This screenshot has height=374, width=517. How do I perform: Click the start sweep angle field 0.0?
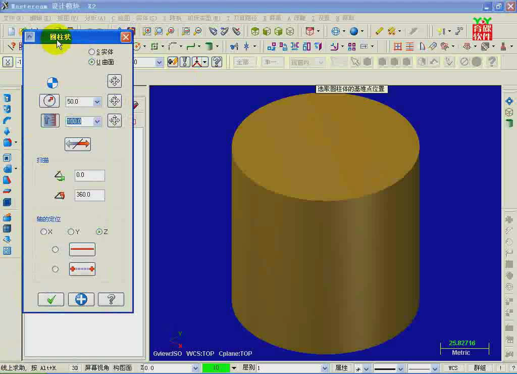coord(90,175)
